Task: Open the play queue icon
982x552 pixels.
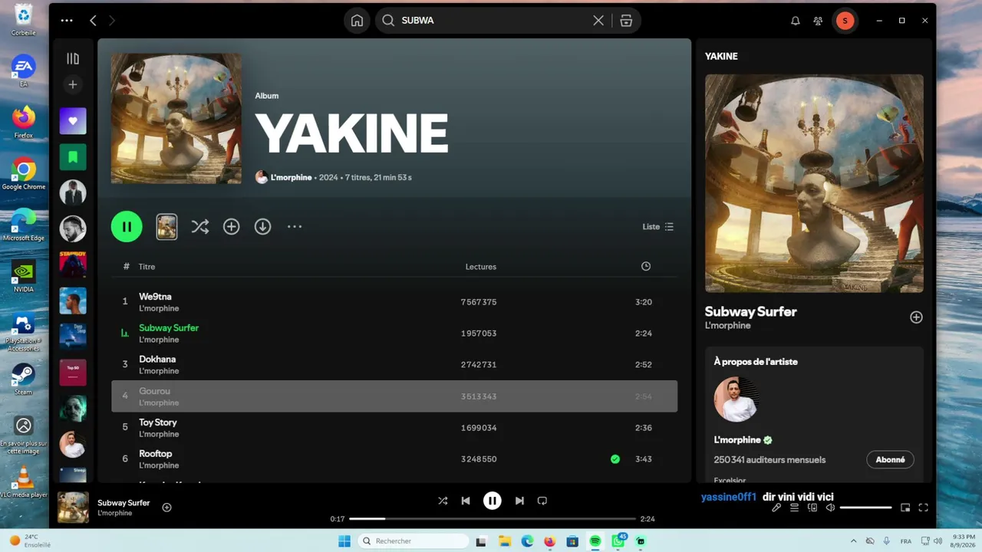Action: click(794, 508)
